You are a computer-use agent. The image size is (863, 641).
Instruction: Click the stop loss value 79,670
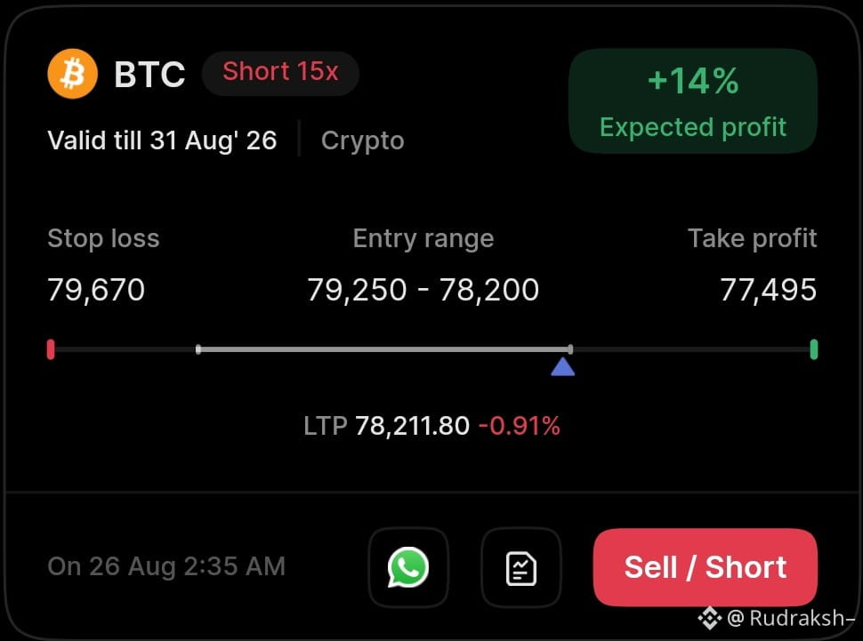click(96, 290)
